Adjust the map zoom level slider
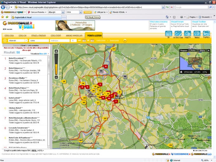 point(56,64)
